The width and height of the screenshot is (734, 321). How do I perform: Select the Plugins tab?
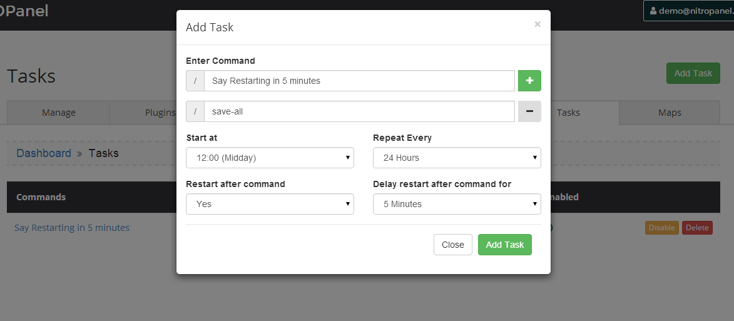pos(160,112)
